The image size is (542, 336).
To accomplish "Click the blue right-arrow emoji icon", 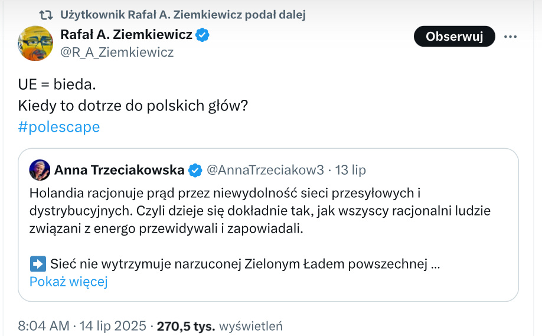I will tap(38, 264).
